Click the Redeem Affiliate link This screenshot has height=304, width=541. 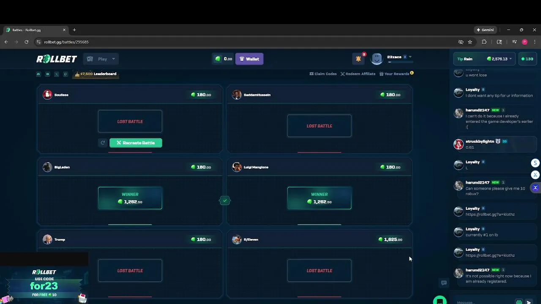(x=358, y=74)
